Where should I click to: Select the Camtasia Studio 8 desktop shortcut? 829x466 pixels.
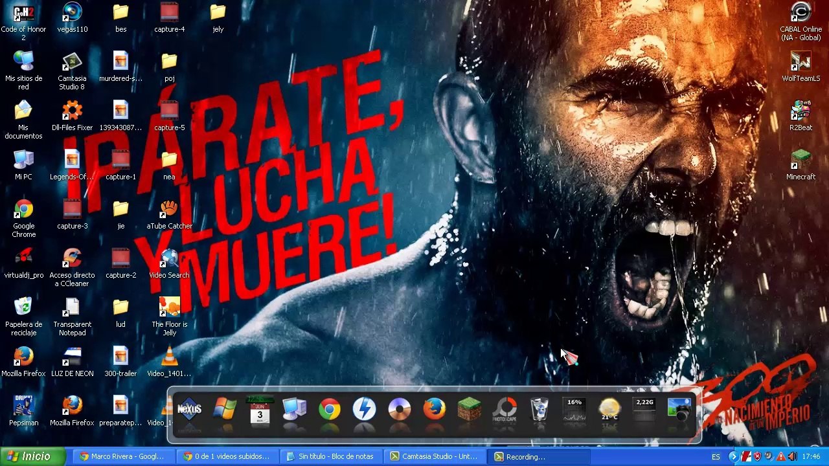(x=72, y=71)
